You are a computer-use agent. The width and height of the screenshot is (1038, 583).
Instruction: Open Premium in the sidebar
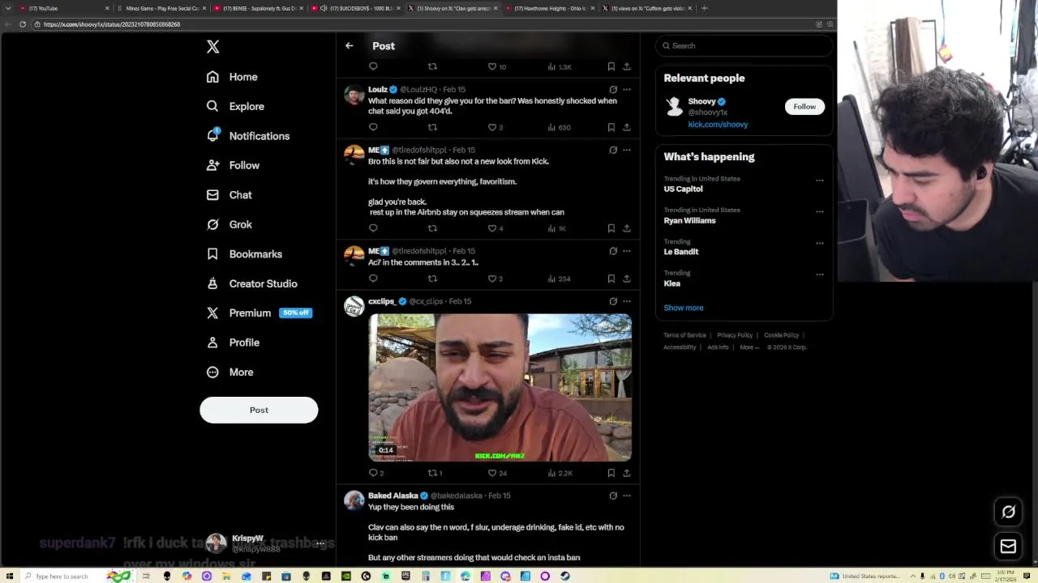[x=259, y=313]
